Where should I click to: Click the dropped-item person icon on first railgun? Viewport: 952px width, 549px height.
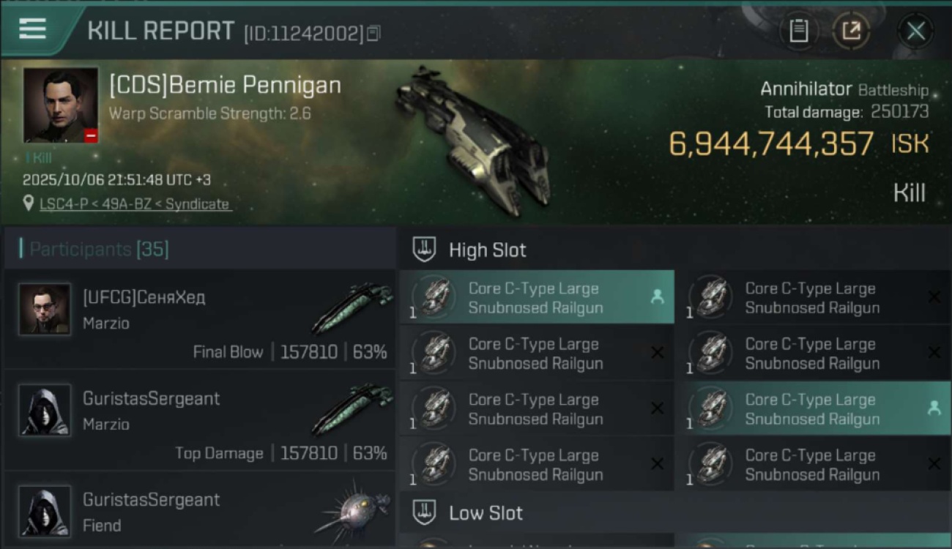coord(657,296)
